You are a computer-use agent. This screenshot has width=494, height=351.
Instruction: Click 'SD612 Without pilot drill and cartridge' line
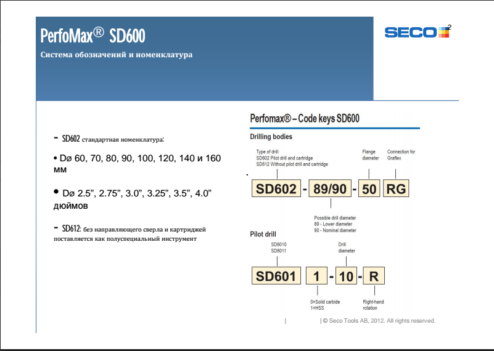click(x=292, y=164)
